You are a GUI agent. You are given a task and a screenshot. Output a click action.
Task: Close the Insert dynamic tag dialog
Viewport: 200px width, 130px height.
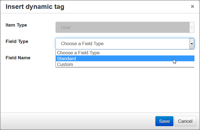click(x=192, y=7)
